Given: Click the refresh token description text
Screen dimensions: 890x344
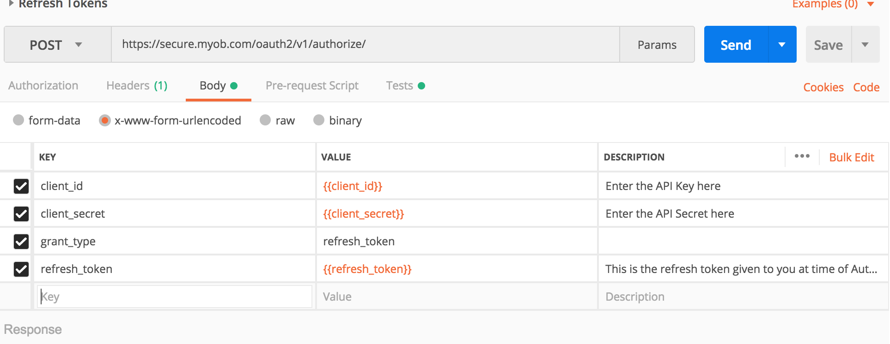Looking at the screenshot, I should pyautogui.click(x=741, y=269).
